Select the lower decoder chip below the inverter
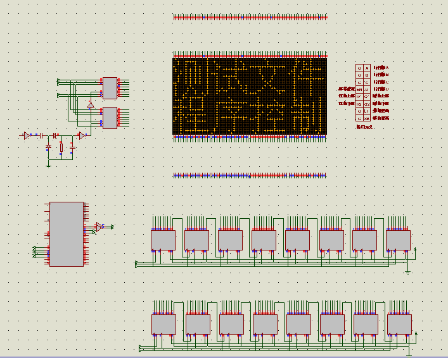 coord(110,117)
